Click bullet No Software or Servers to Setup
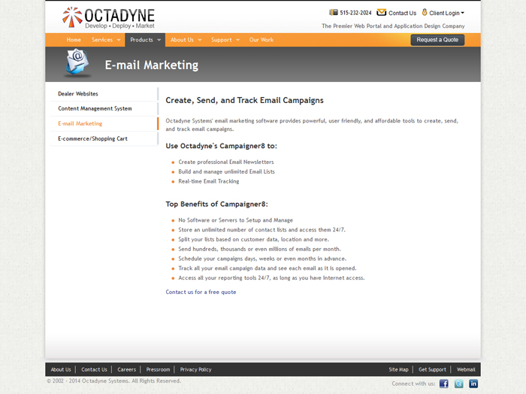Viewport: 526px width, 394px height. 235,220
